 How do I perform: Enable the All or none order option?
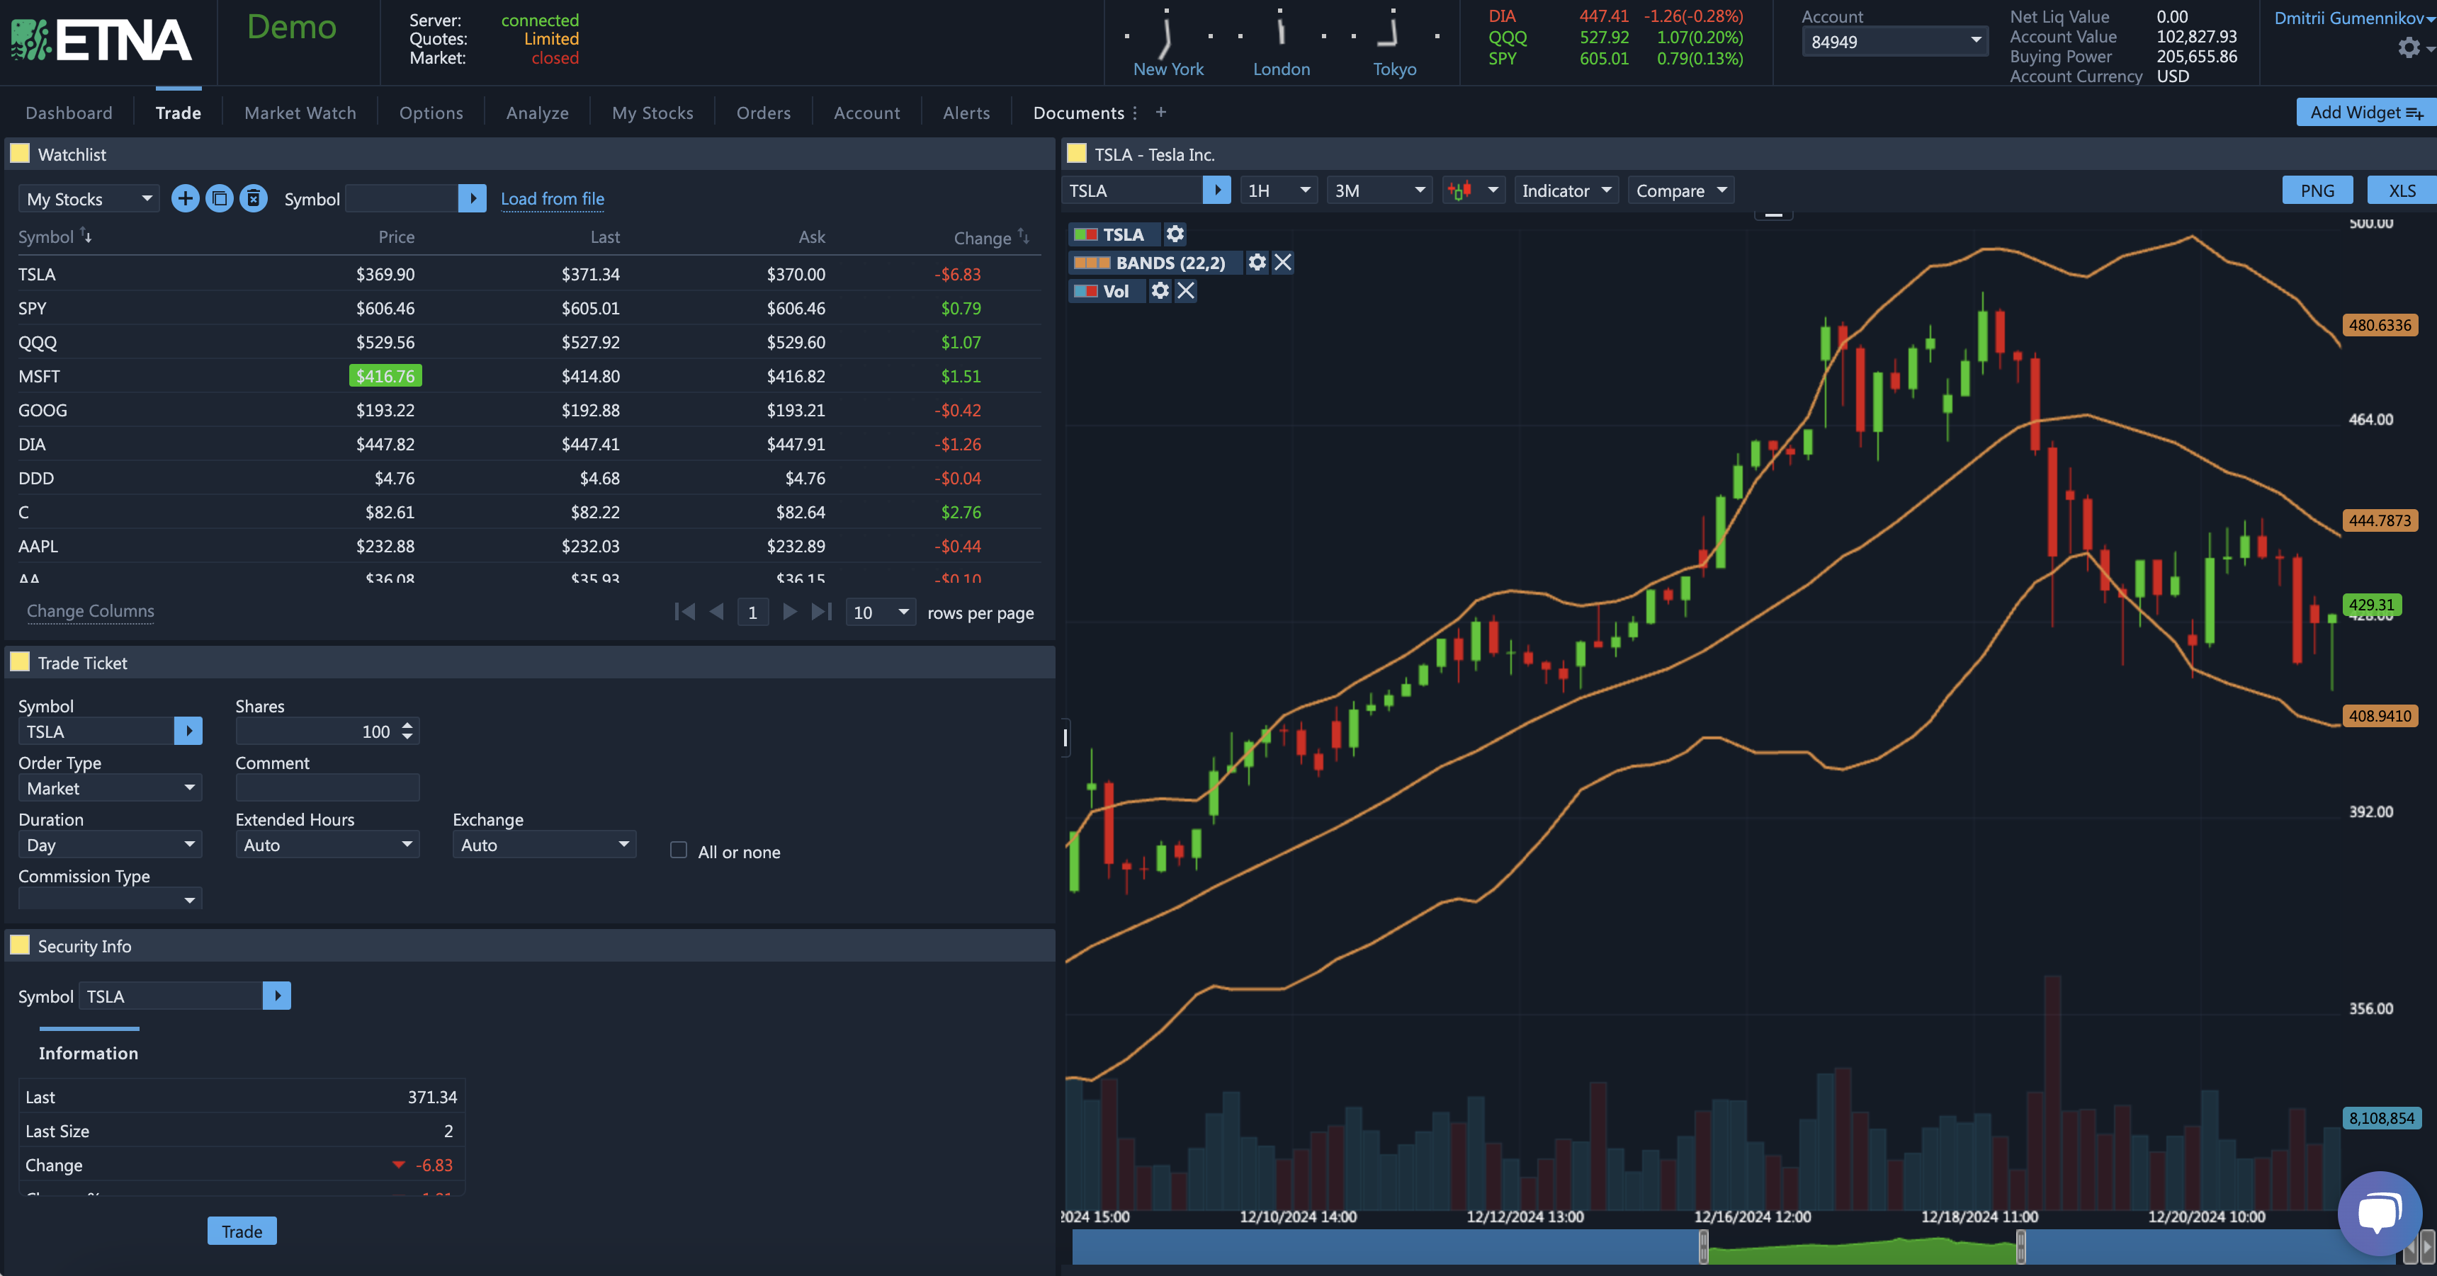678,850
